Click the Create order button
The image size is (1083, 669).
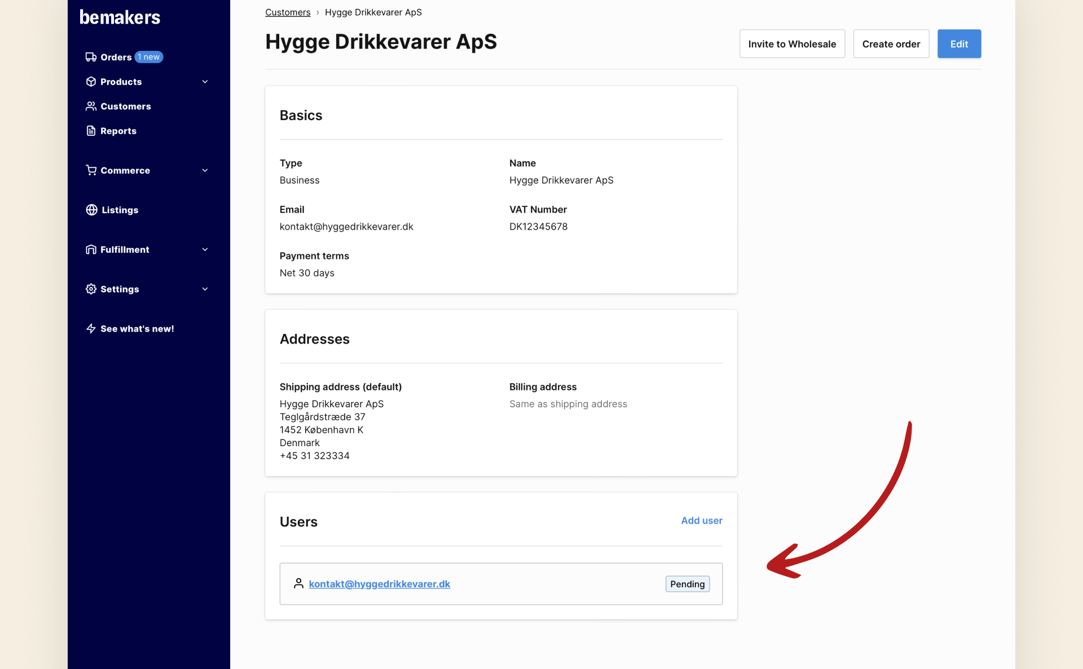(891, 44)
